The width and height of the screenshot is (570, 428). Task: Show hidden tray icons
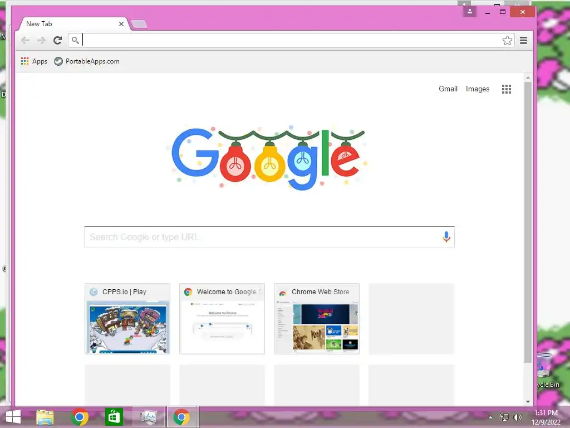(x=490, y=417)
